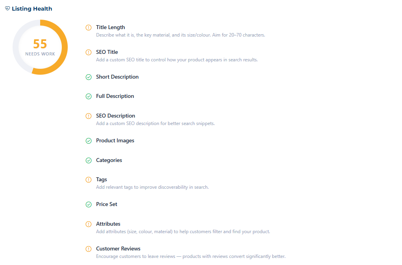This screenshot has width=402, height=265.
Task: Select the Customer Reviews item label
Action: pyautogui.click(x=118, y=248)
